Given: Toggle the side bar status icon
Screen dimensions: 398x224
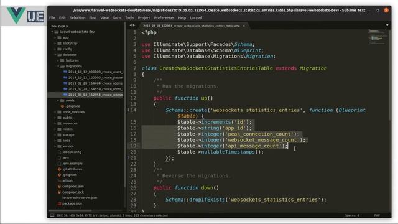Looking at the screenshot, I should (52, 215).
